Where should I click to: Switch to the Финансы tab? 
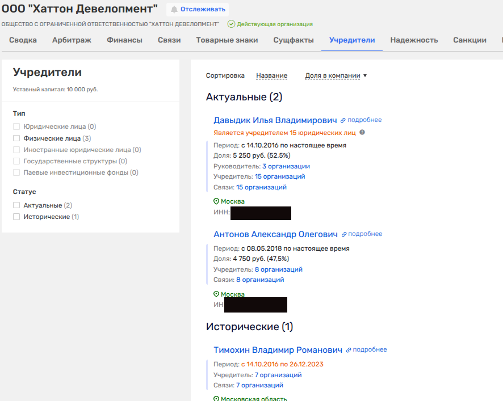124,40
